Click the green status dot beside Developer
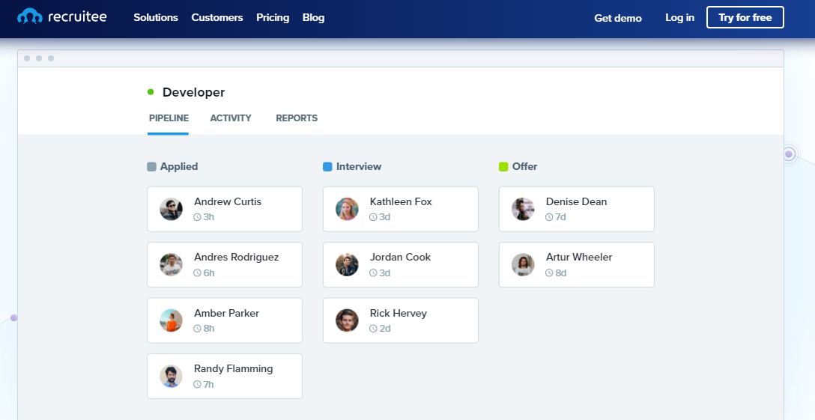This screenshot has height=420, width=815. (x=151, y=92)
